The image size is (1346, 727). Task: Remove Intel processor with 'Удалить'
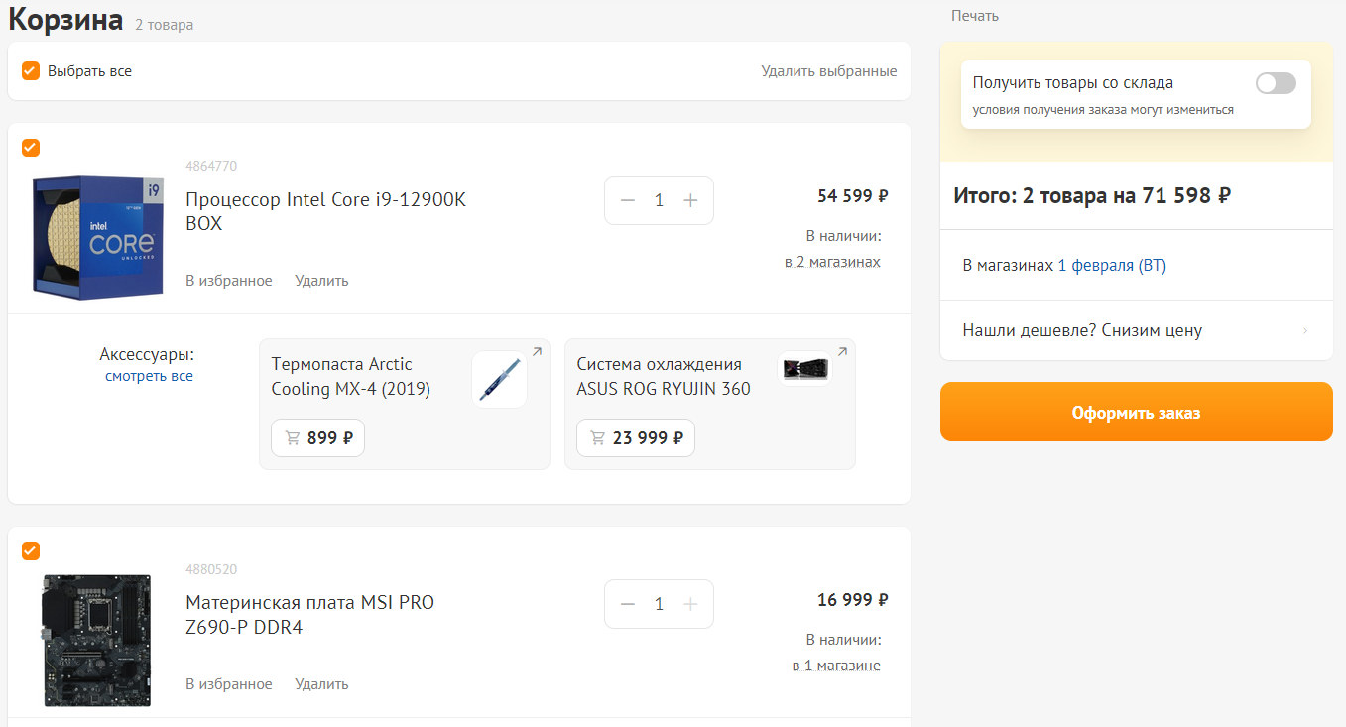click(321, 281)
